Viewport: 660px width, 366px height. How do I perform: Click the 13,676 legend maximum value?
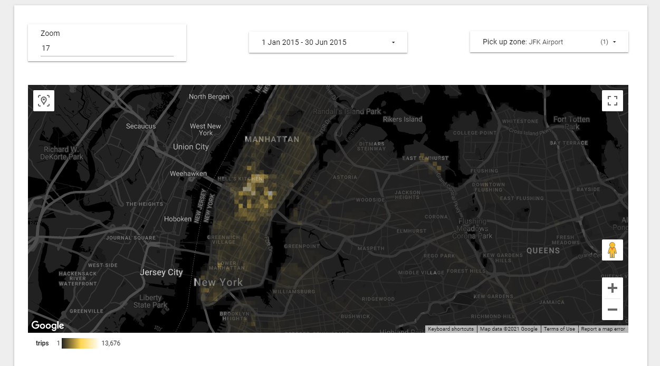click(111, 343)
